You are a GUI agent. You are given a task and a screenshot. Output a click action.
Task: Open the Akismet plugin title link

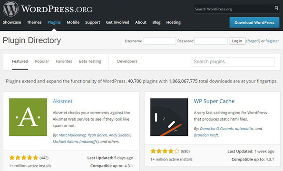[62, 101]
